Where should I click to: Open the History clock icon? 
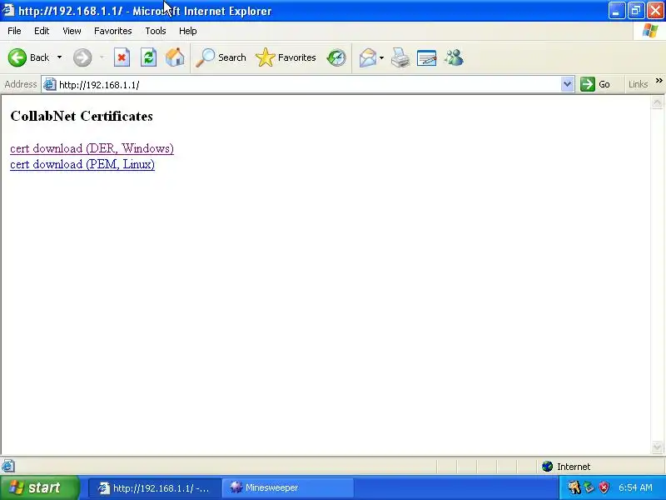point(336,57)
